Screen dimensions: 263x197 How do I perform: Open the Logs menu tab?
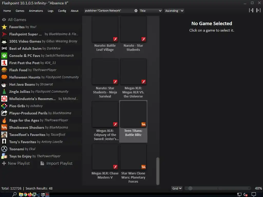pyautogui.click(x=51, y=11)
